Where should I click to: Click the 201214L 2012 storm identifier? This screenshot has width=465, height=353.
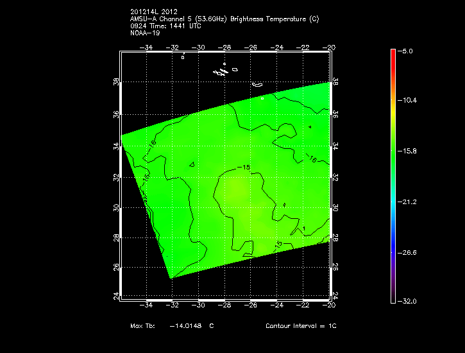click(154, 12)
